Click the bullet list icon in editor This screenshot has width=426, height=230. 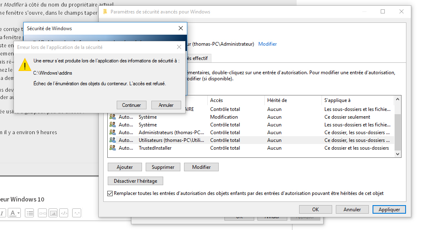pyautogui.click(x=29, y=213)
